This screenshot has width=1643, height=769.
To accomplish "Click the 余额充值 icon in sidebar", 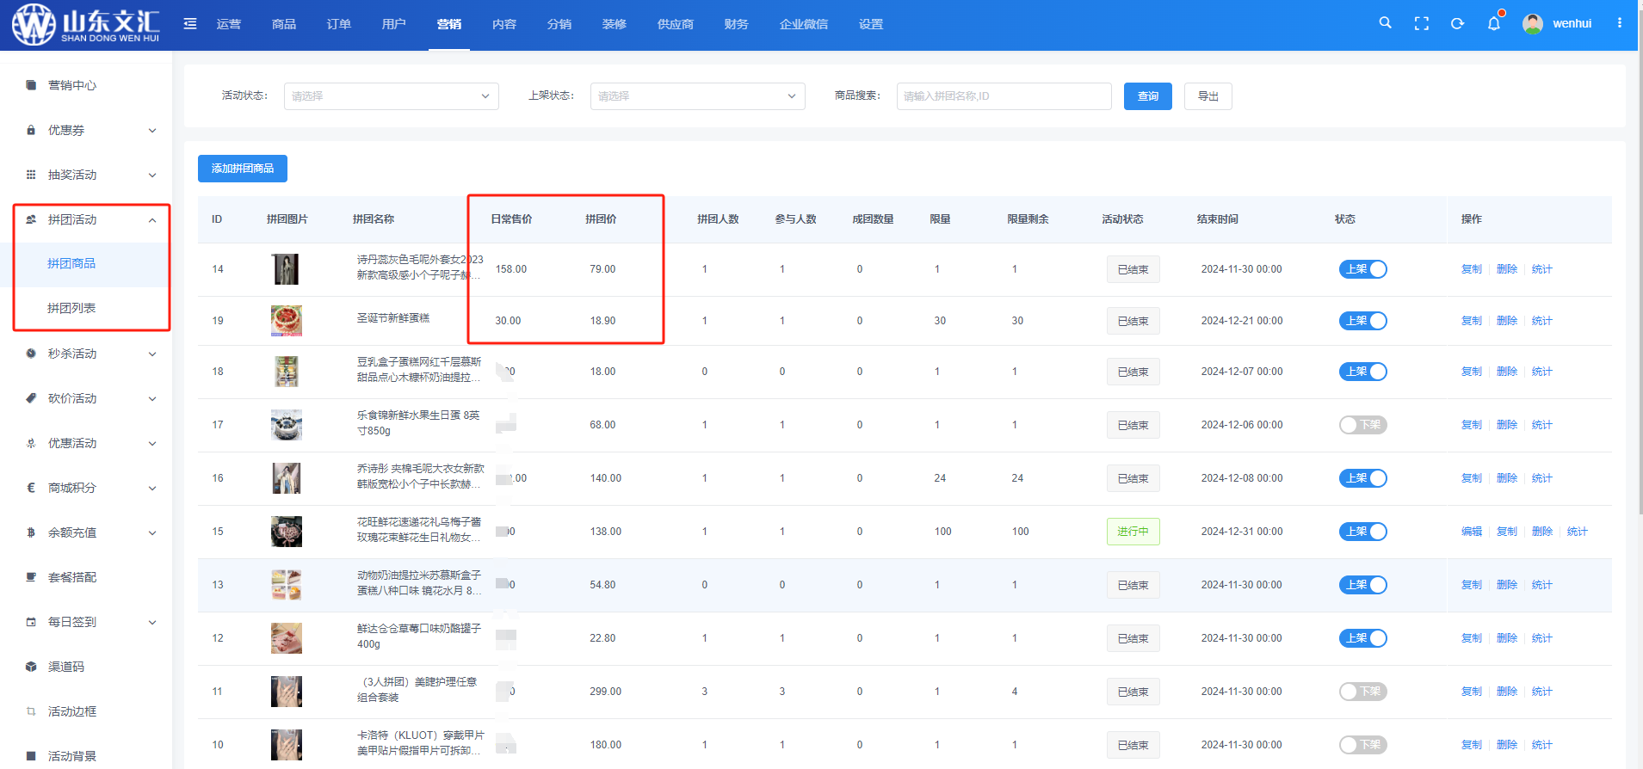I will [31, 532].
